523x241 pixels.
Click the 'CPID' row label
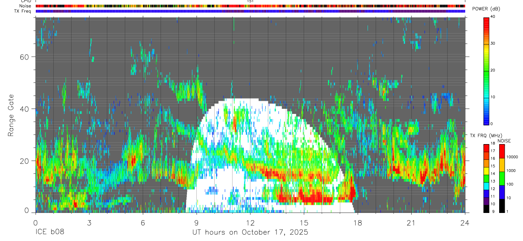pyautogui.click(x=25, y=1)
